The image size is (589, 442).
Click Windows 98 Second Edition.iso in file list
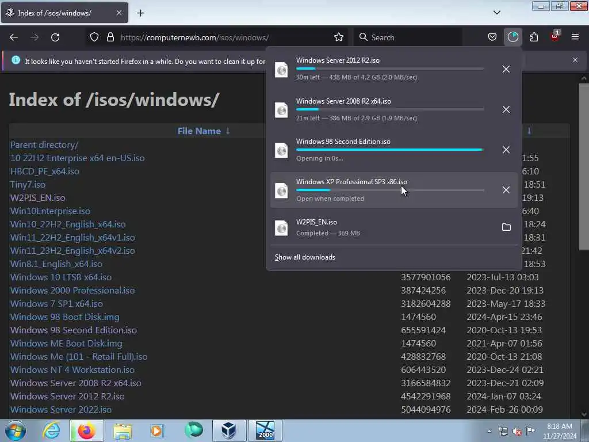coord(74,330)
